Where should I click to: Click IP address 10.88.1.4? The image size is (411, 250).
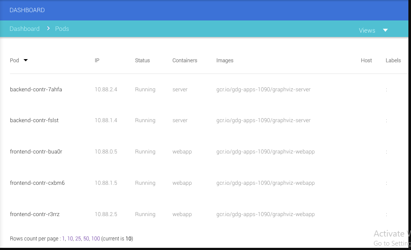pyautogui.click(x=106, y=120)
